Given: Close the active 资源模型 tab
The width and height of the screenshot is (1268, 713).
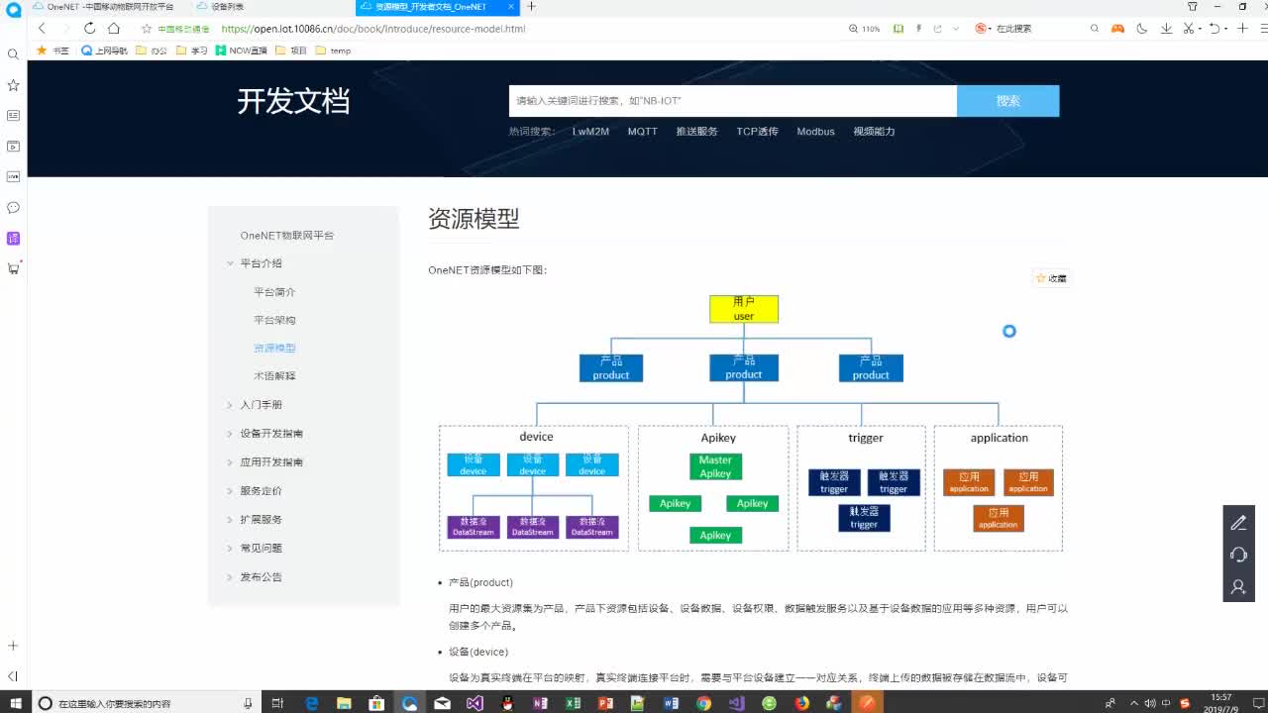Looking at the screenshot, I should [x=511, y=6].
